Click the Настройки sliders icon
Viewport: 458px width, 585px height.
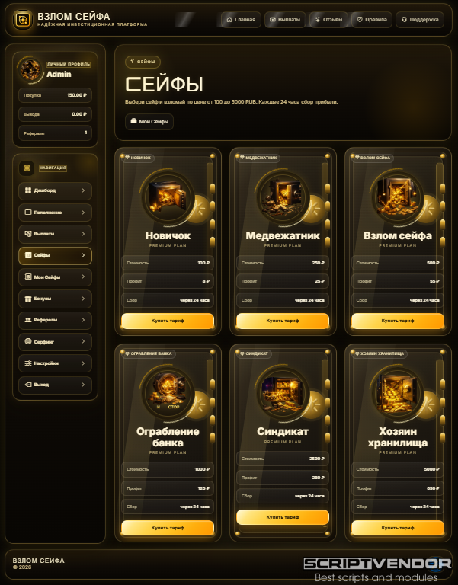28,363
